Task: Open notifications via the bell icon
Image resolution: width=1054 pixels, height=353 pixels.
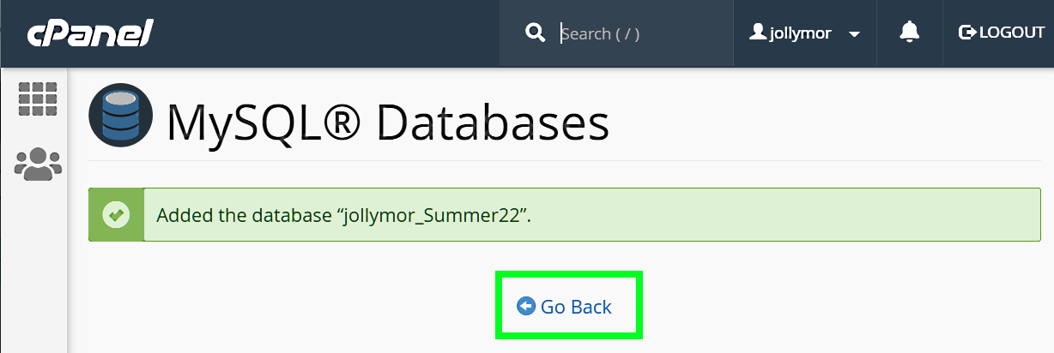Action: click(x=909, y=33)
